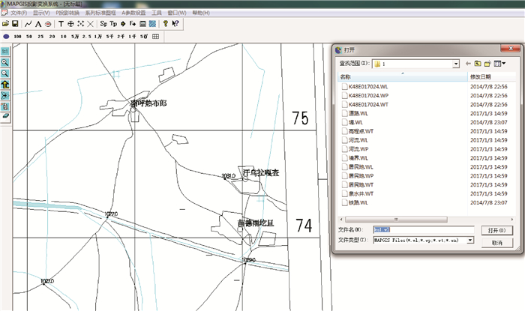
Task: Expand the 查找范围 folder dropdown
Action: point(455,64)
